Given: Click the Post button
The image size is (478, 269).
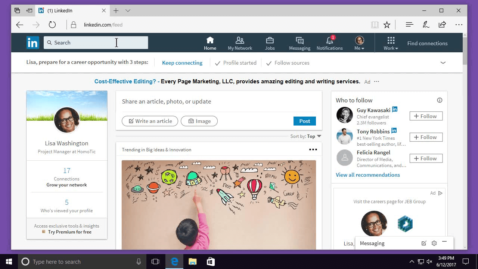Looking at the screenshot, I should coord(304,121).
